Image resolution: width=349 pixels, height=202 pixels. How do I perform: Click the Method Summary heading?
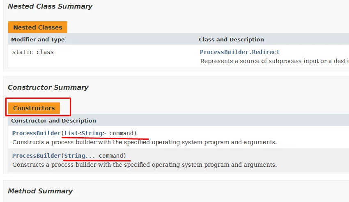click(40, 191)
